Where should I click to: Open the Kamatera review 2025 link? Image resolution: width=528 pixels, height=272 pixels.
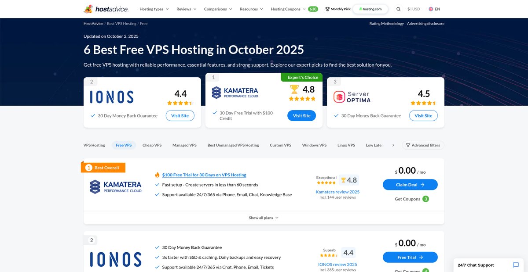click(337, 192)
